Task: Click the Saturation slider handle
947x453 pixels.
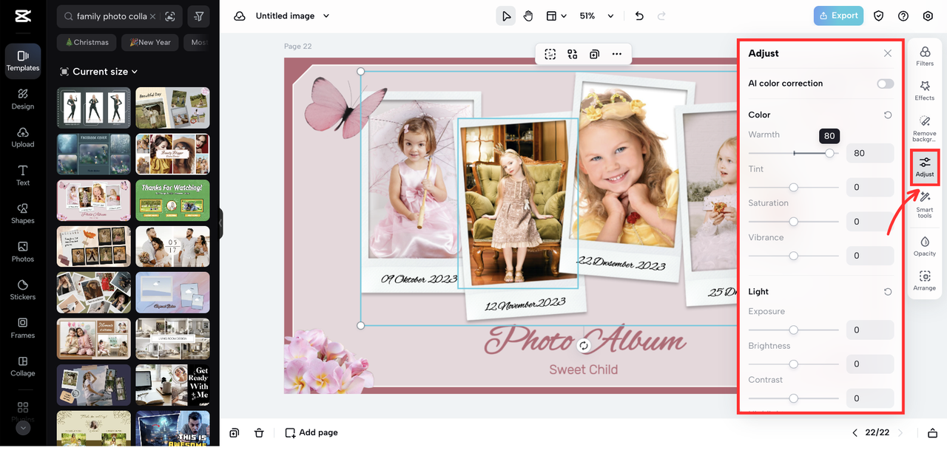Action: click(794, 222)
